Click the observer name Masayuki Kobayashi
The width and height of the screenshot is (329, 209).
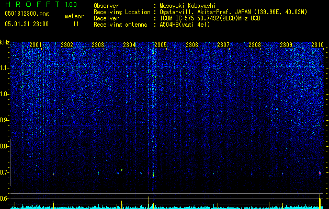(x=188, y=6)
